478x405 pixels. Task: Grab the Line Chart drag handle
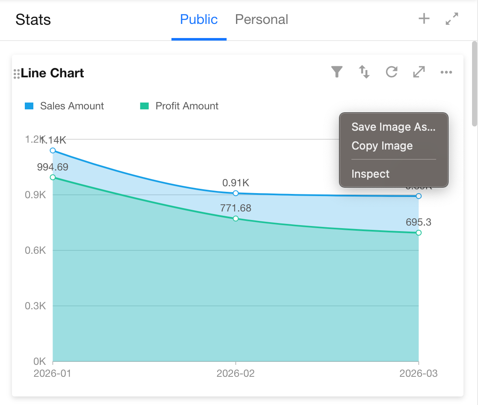tap(17, 74)
